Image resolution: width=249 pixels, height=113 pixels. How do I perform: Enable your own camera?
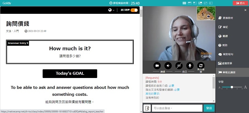tap(179, 66)
